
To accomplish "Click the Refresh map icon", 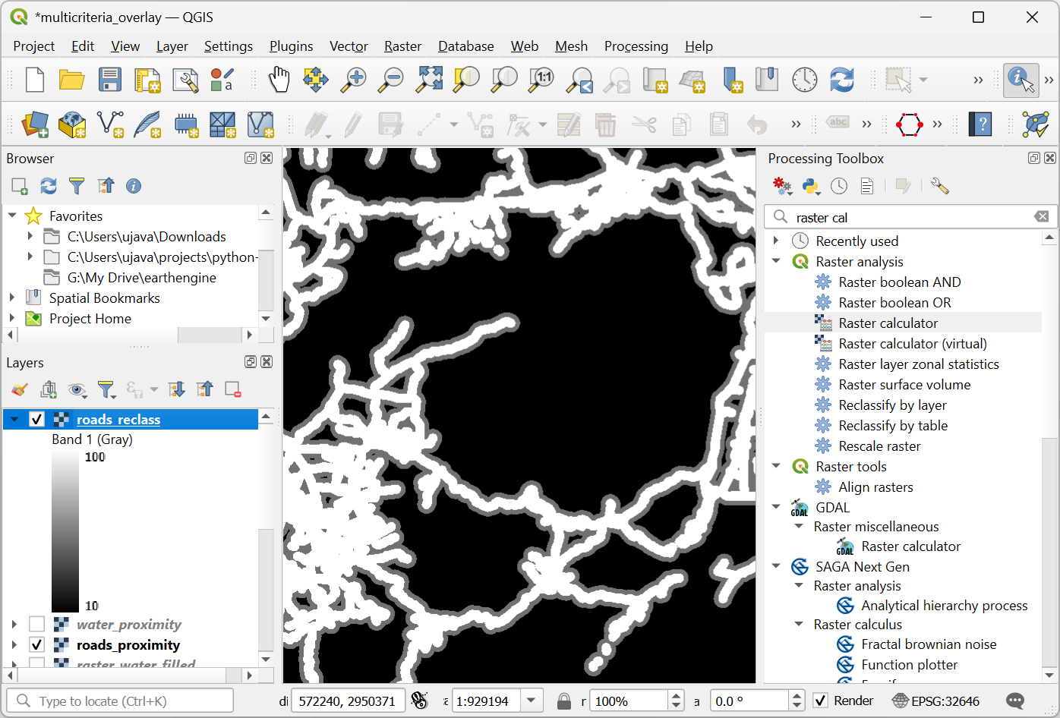I will (842, 80).
